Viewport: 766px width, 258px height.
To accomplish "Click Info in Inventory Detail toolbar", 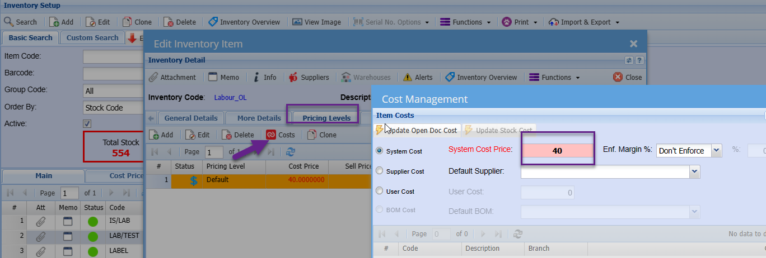I will [x=264, y=77].
